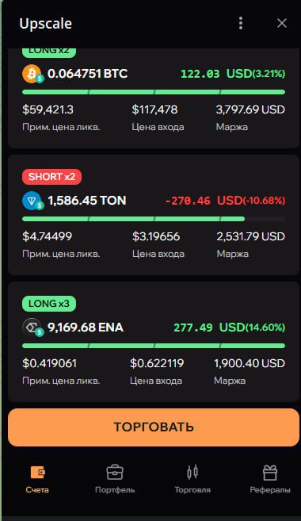Go to the Рефералы gift tab

[x=270, y=480]
